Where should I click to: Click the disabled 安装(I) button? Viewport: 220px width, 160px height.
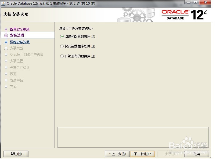point(169,154)
